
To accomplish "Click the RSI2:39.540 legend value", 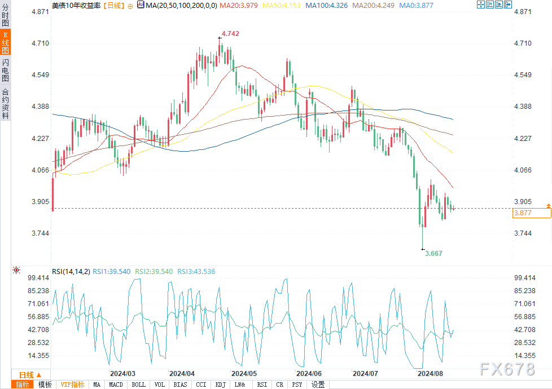I will (x=154, y=272).
